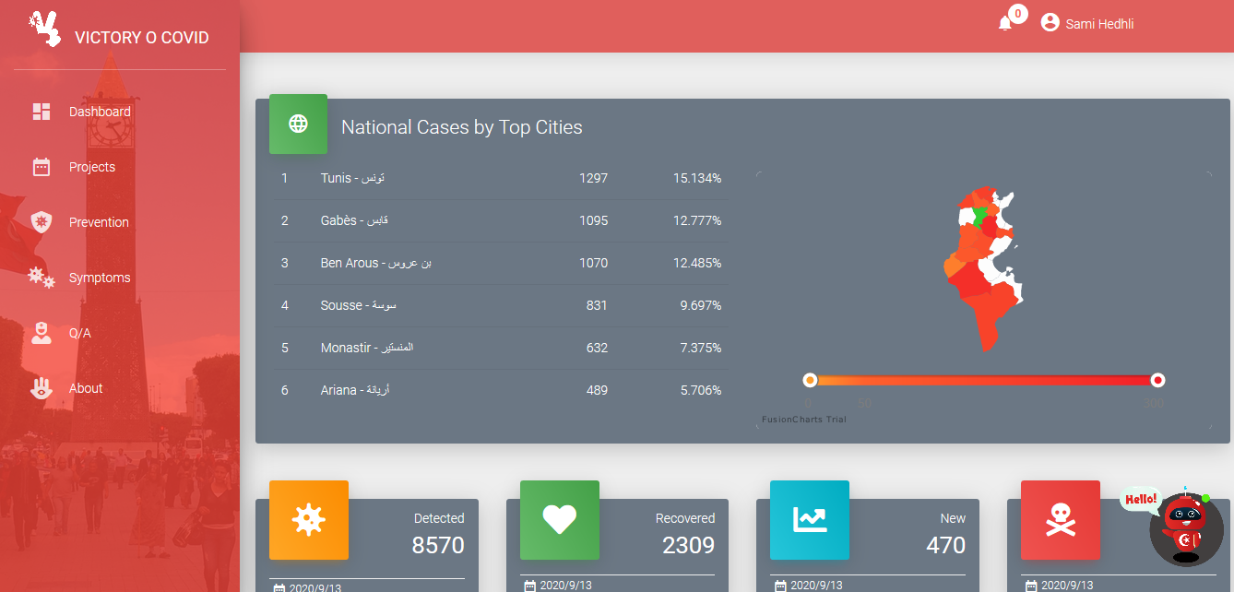Click the About hand eye icon
This screenshot has width=1234, height=592.
tap(42, 388)
